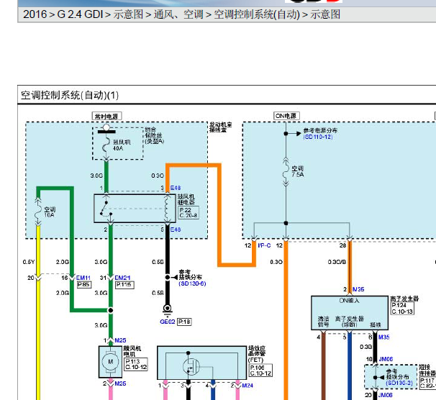Click M35 connector label at ionizer pin 2
Image resolution: width=436 pixels, height=400 pixels.
[x=358, y=289]
